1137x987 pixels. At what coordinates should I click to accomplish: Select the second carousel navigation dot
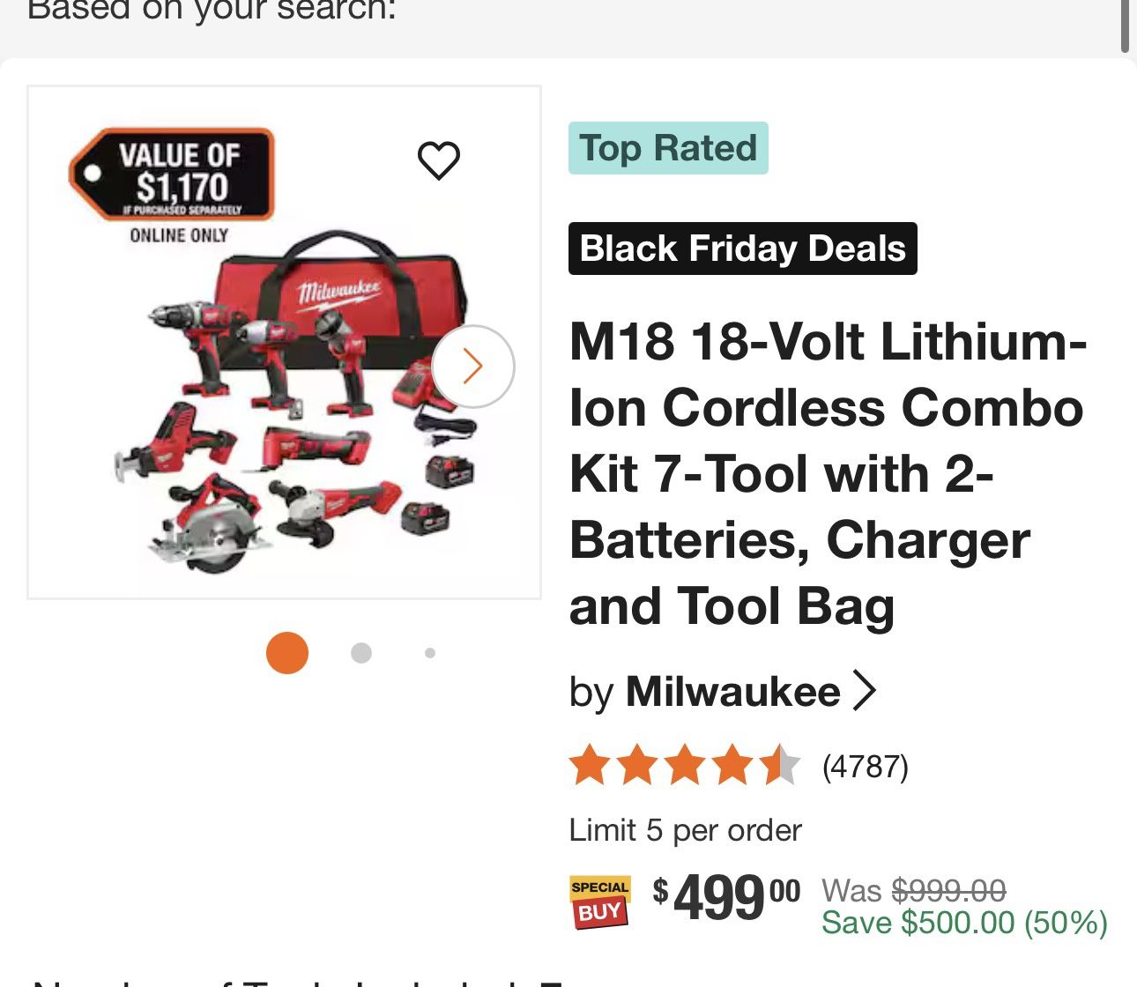360,652
